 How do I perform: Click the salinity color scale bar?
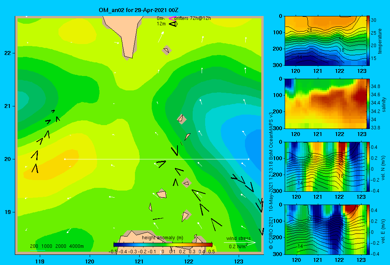click(368, 104)
